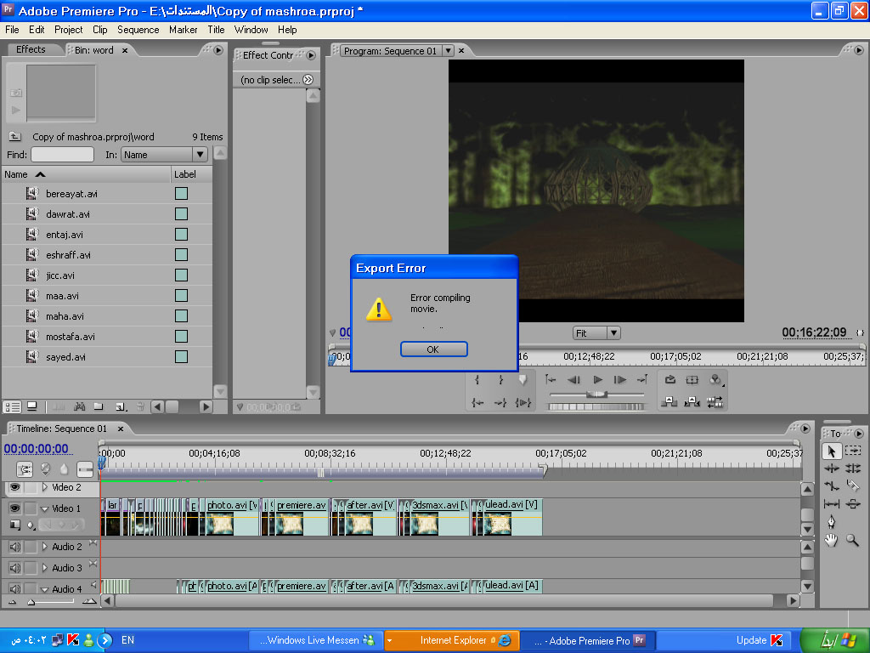This screenshot has height=653, width=870.
Task: Open the File menu
Action: pos(12,30)
